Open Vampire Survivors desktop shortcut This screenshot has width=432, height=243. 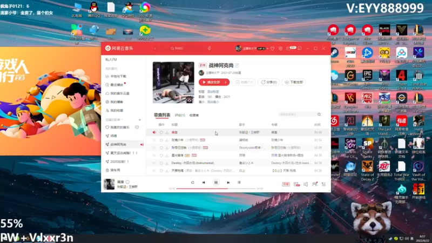tap(350, 103)
